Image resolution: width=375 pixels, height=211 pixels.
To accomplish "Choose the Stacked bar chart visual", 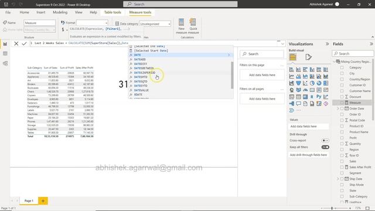I will (x=292, y=70).
